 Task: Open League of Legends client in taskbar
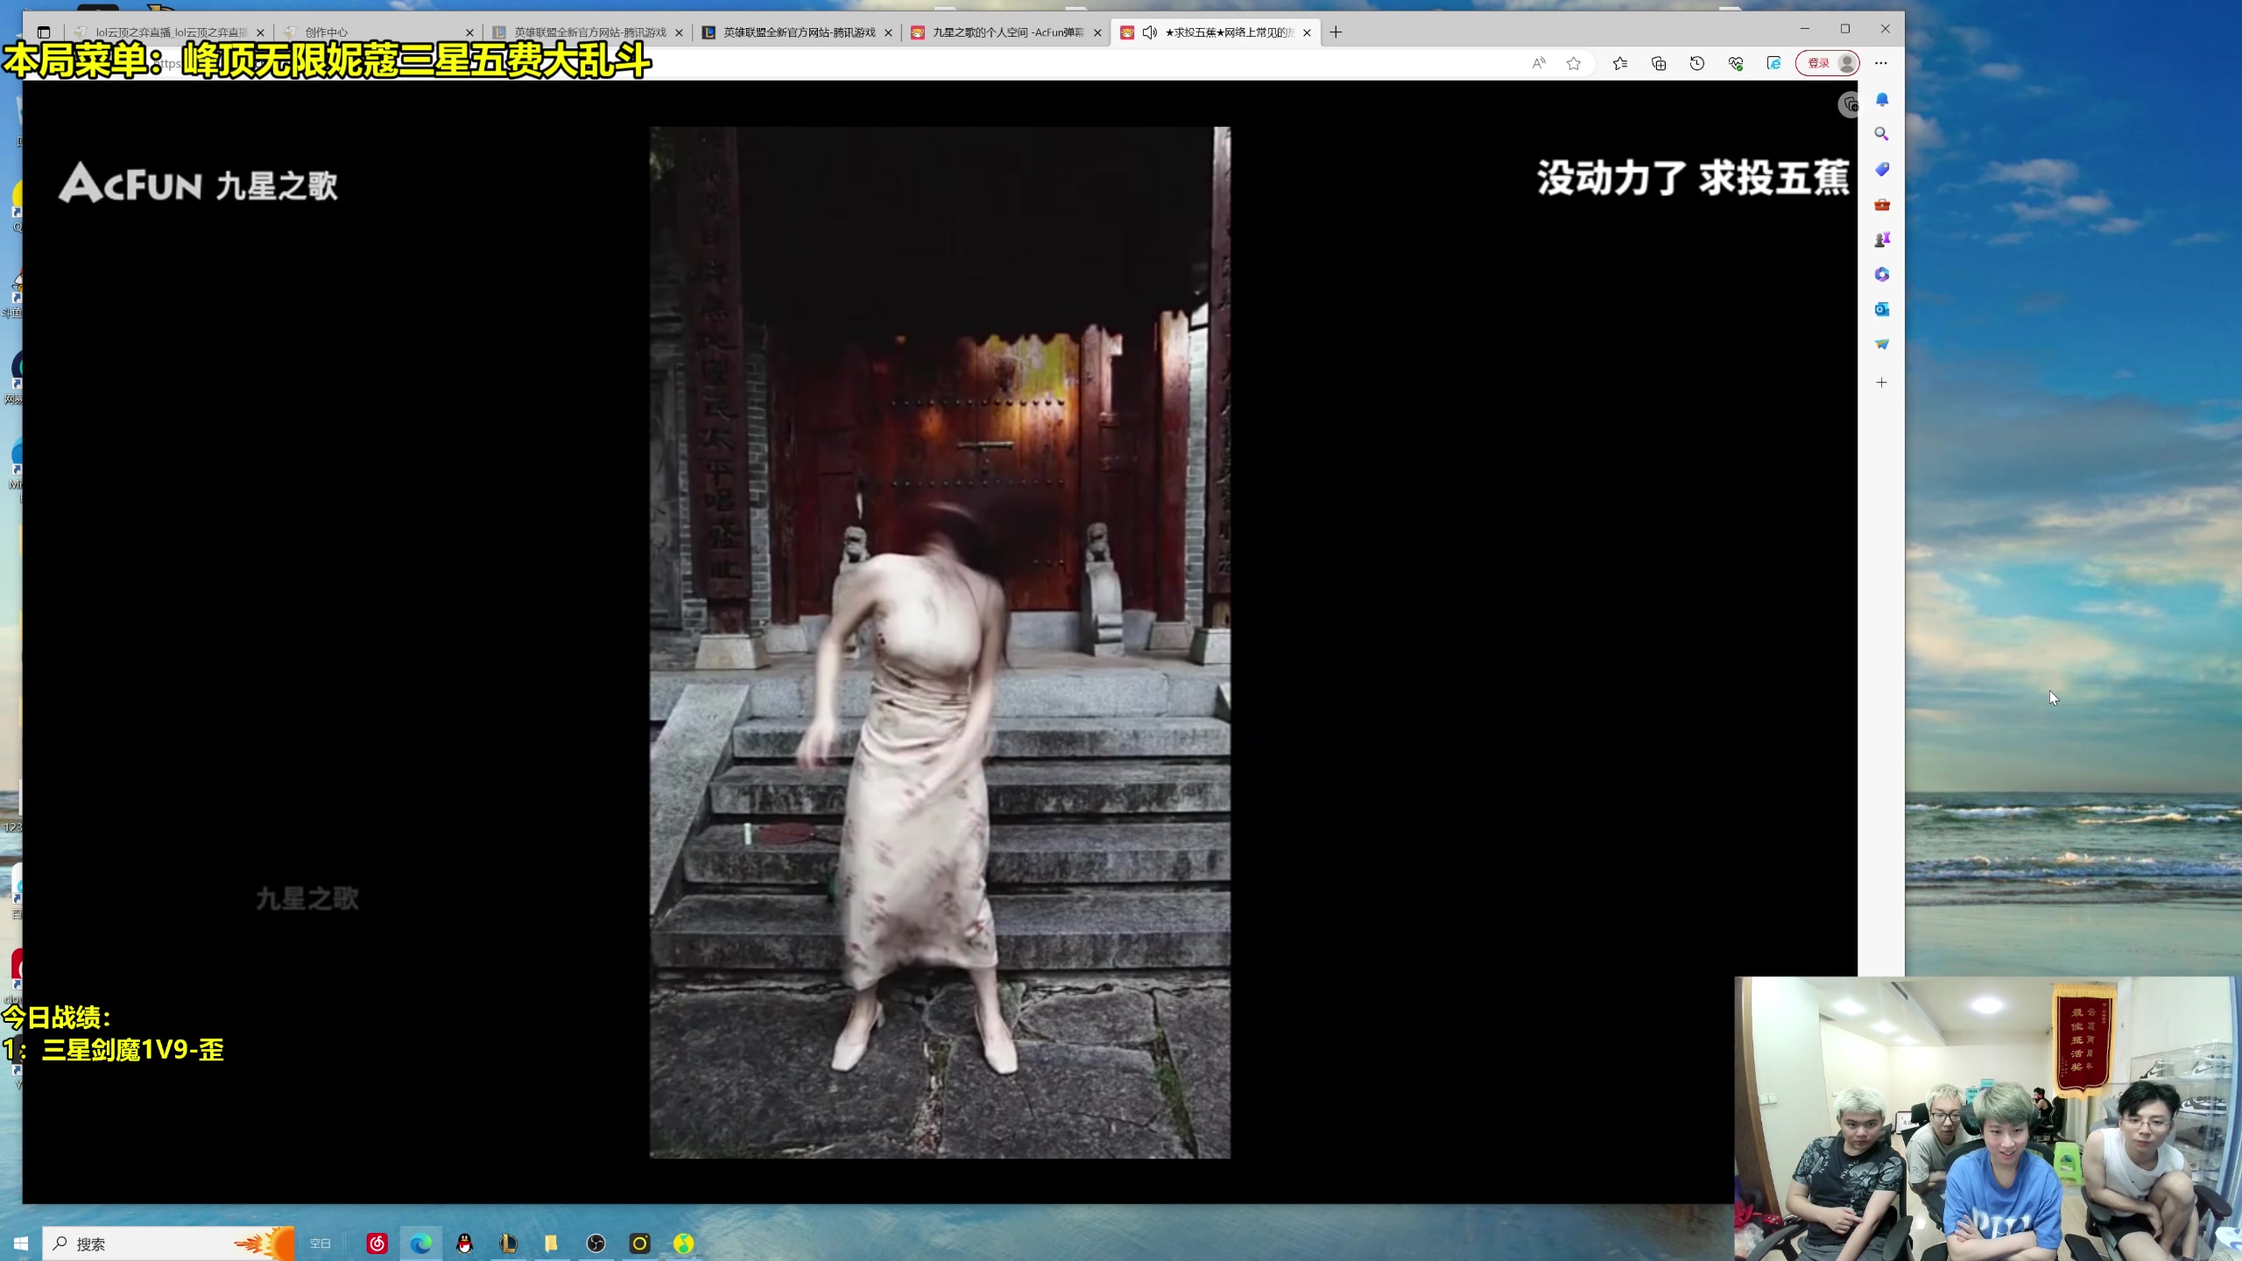[x=509, y=1243]
